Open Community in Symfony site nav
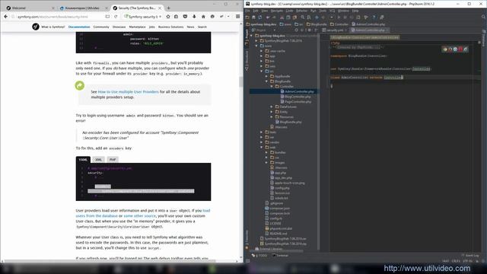The image size is (487, 274). [101, 27]
